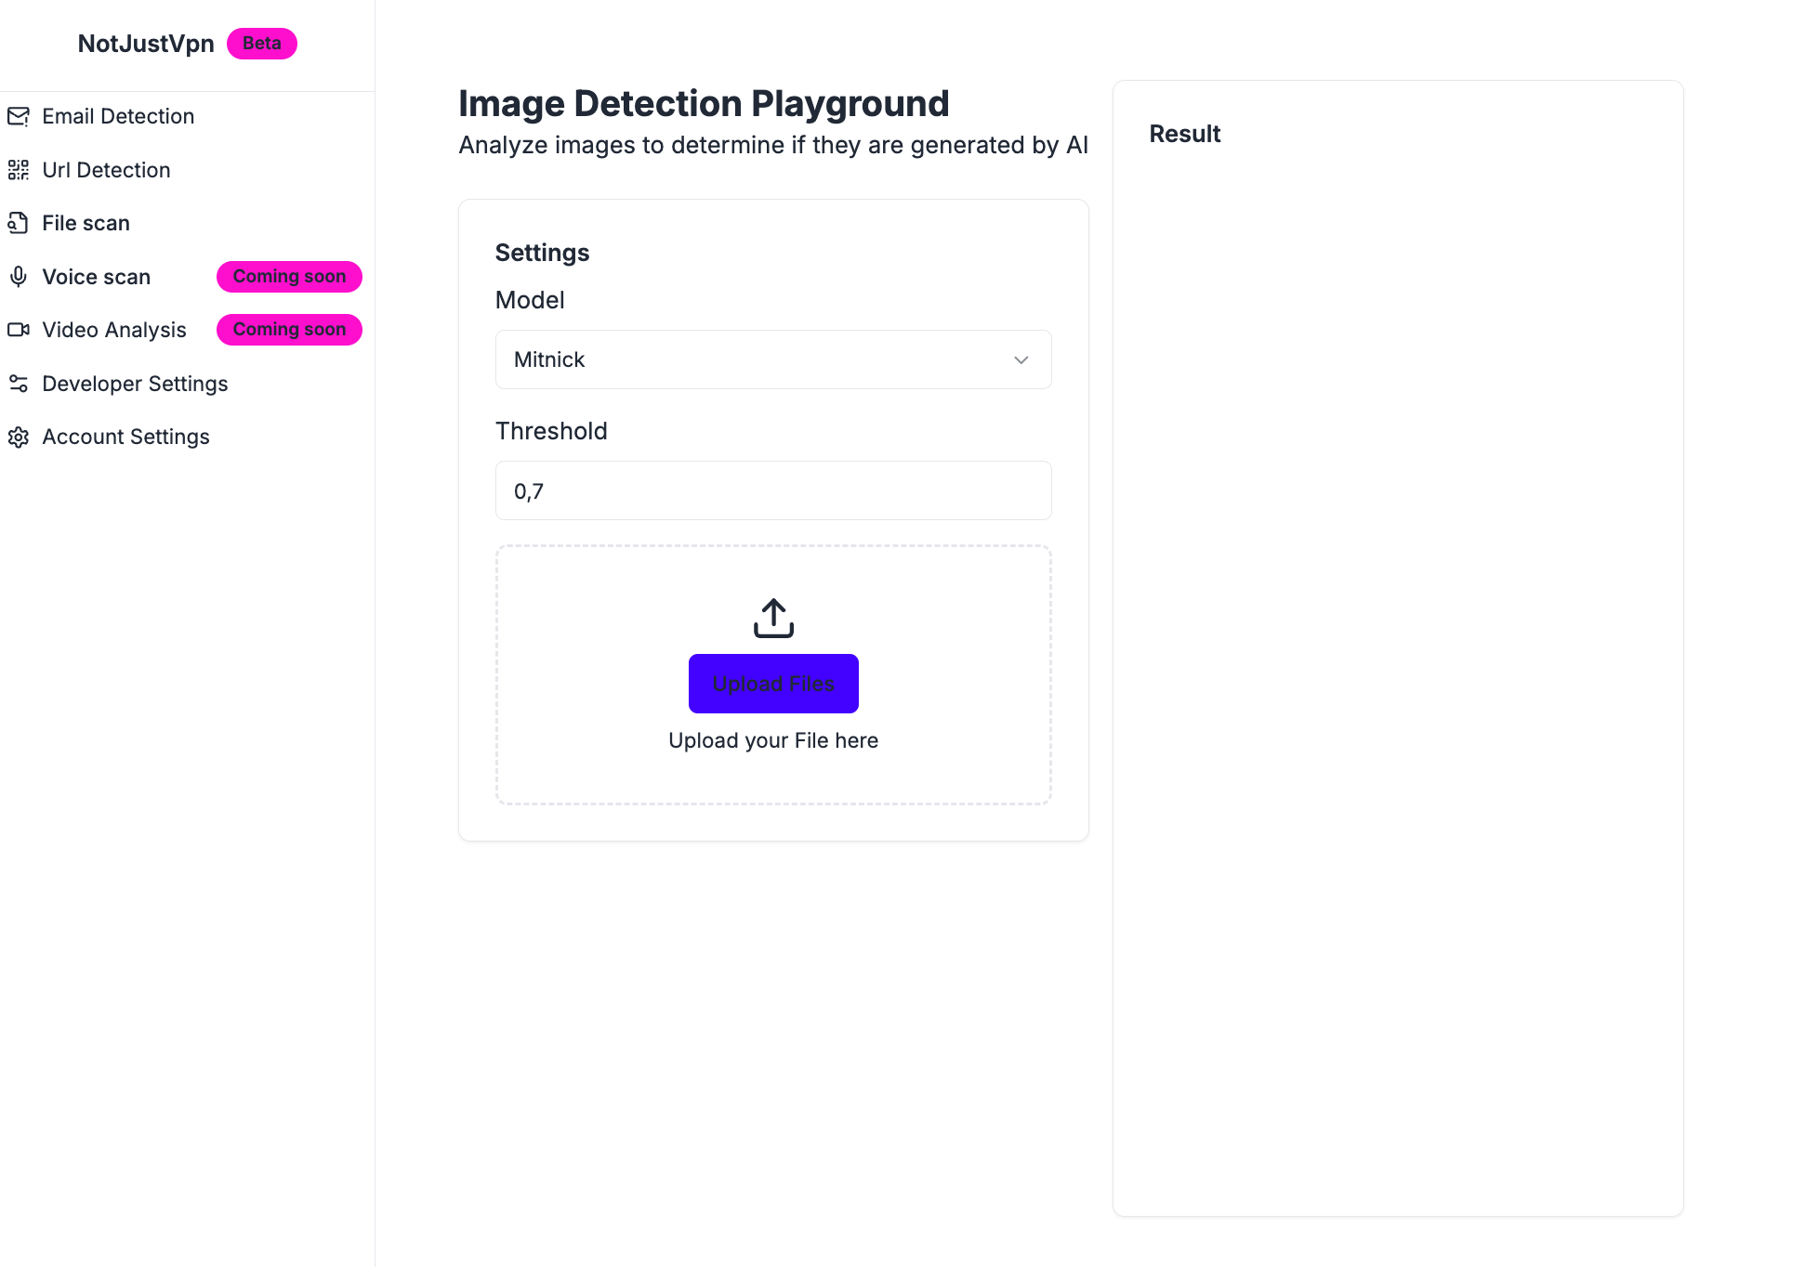Click the Developer Settings sliders icon
Screen dimensions: 1805x1267
19,384
